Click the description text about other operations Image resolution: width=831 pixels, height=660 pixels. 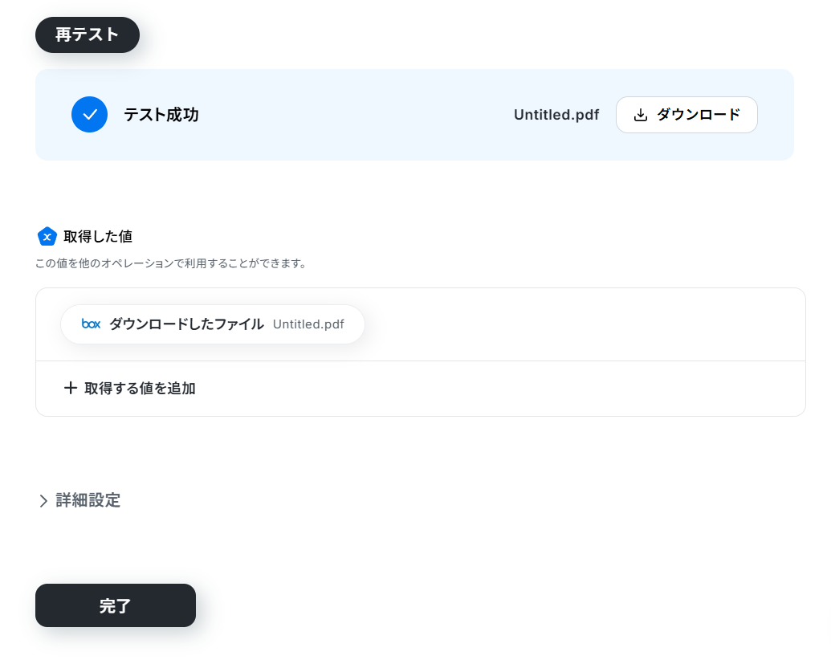171,263
